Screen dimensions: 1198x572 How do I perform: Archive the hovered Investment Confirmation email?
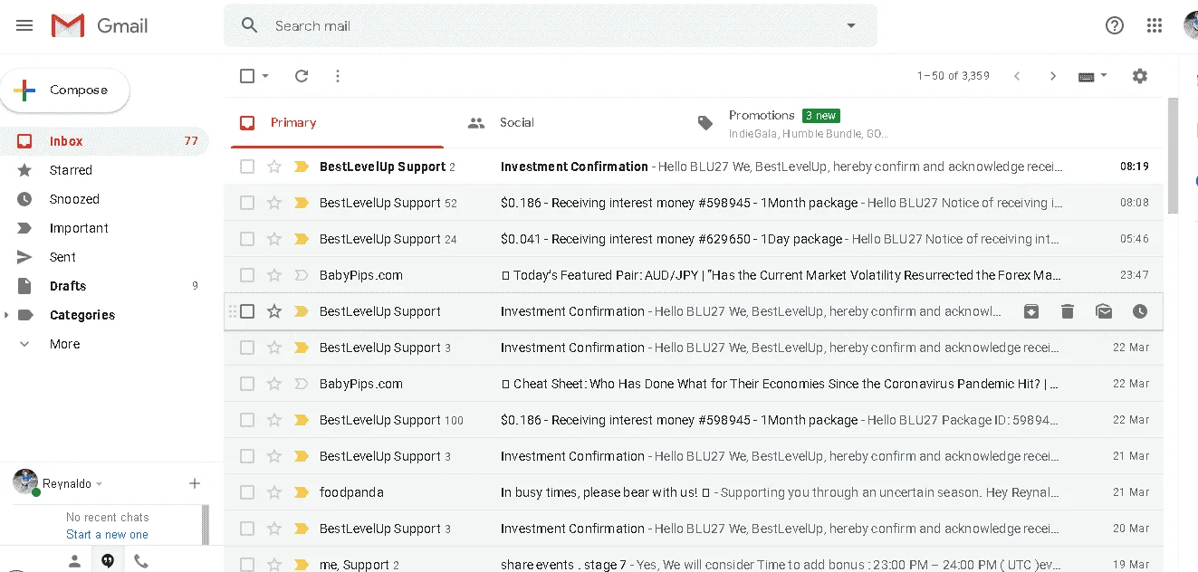[x=1031, y=311]
